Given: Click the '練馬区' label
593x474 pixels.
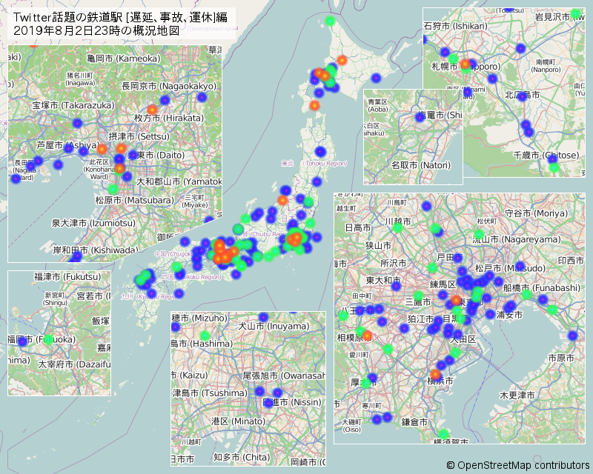Looking at the screenshot, I should point(443,284).
